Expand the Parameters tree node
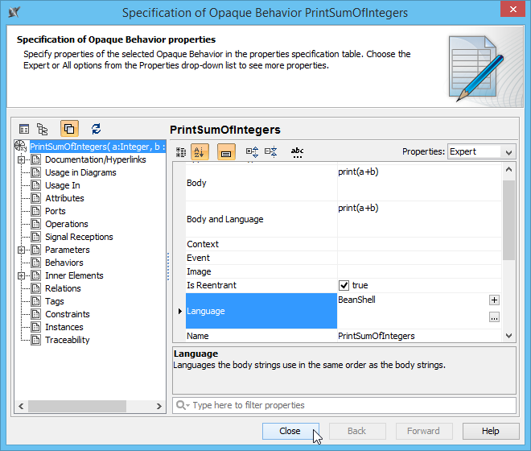This screenshot has height=451, width=531. tap(23, 250)
